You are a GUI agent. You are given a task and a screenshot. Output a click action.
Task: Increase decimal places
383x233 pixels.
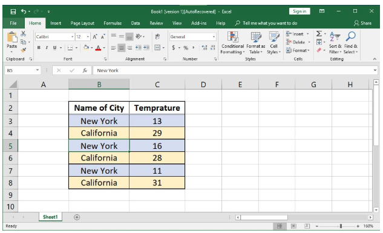point(205,48)
